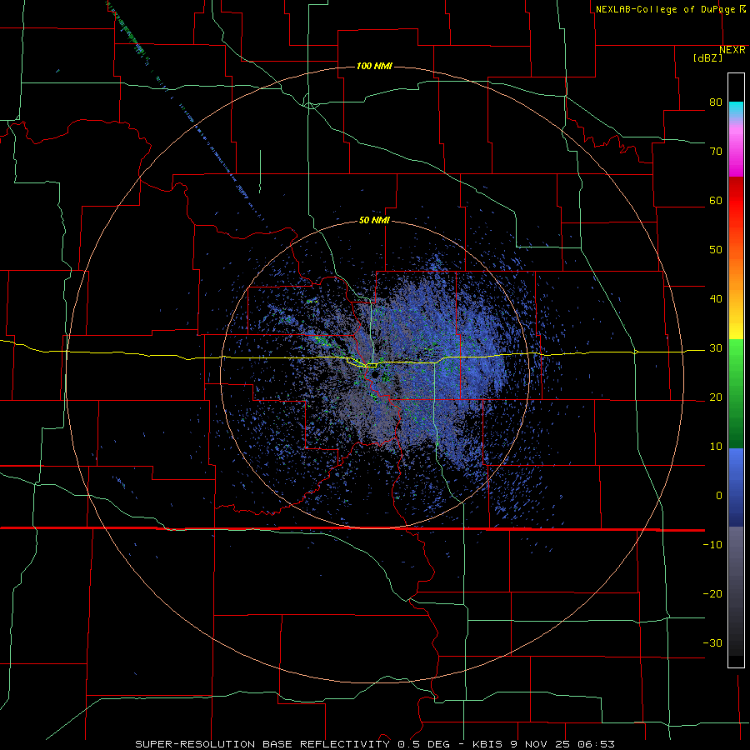Click the 10 value on the dBZ scale
The image size is (750, 750).
click(716, 447)
